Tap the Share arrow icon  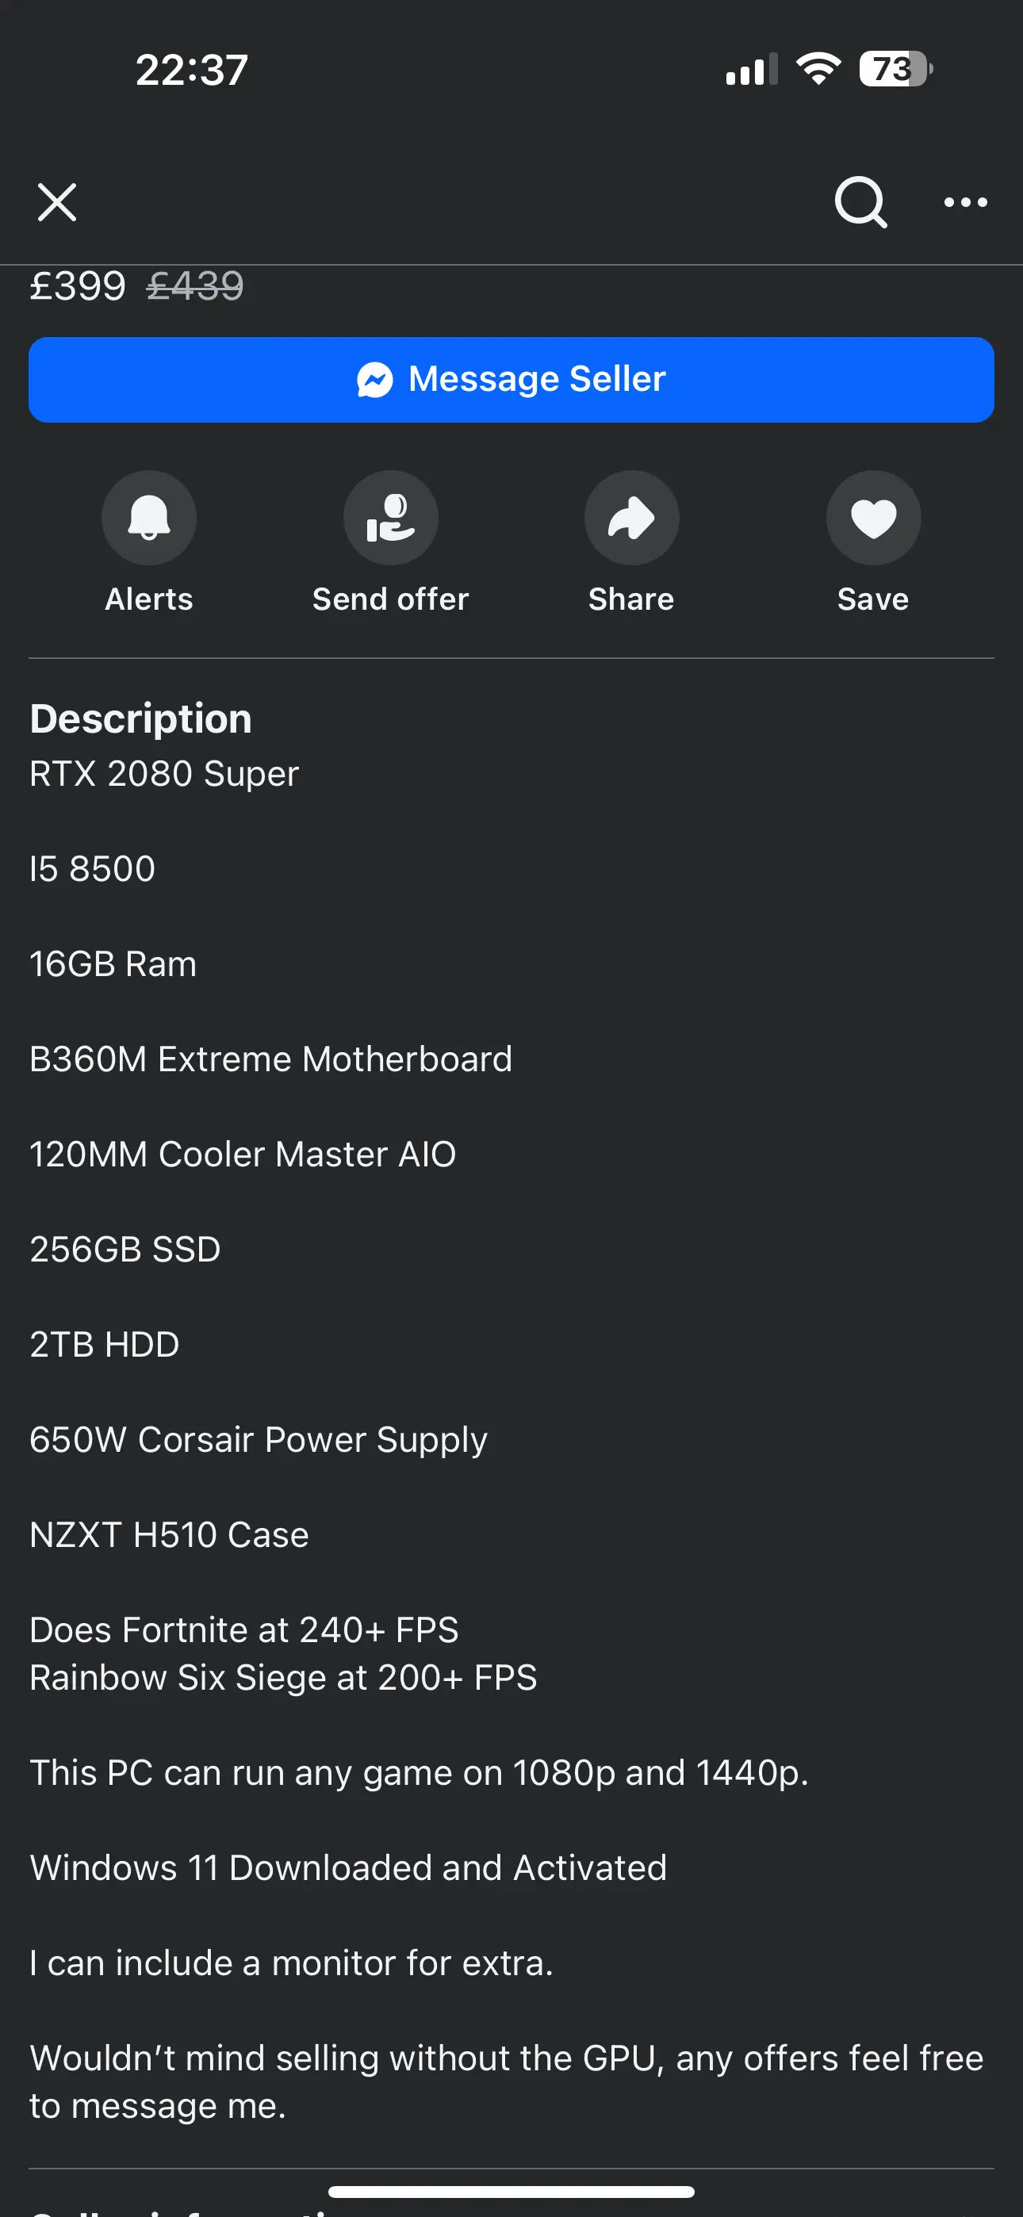631,517
